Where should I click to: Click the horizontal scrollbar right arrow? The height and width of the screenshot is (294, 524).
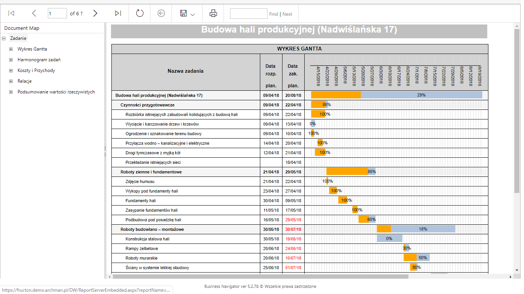pos(510,276)
